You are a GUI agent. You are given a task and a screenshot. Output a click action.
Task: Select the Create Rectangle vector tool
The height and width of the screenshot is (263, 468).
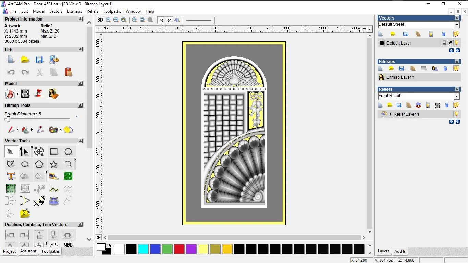[x=54, y=152]
